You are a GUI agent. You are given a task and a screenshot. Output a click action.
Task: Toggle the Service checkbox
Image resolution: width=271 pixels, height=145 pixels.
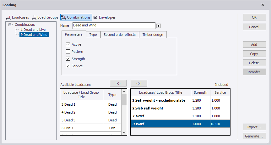(x=68, y=66)
